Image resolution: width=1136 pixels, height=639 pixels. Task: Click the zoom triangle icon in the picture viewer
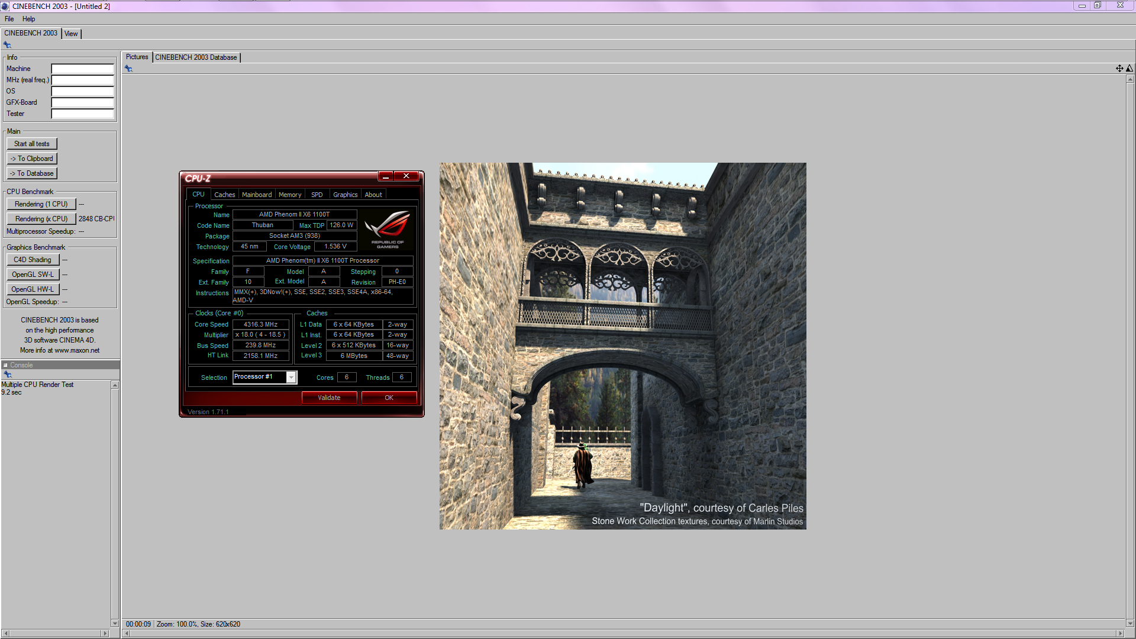tap(1129, 69)
